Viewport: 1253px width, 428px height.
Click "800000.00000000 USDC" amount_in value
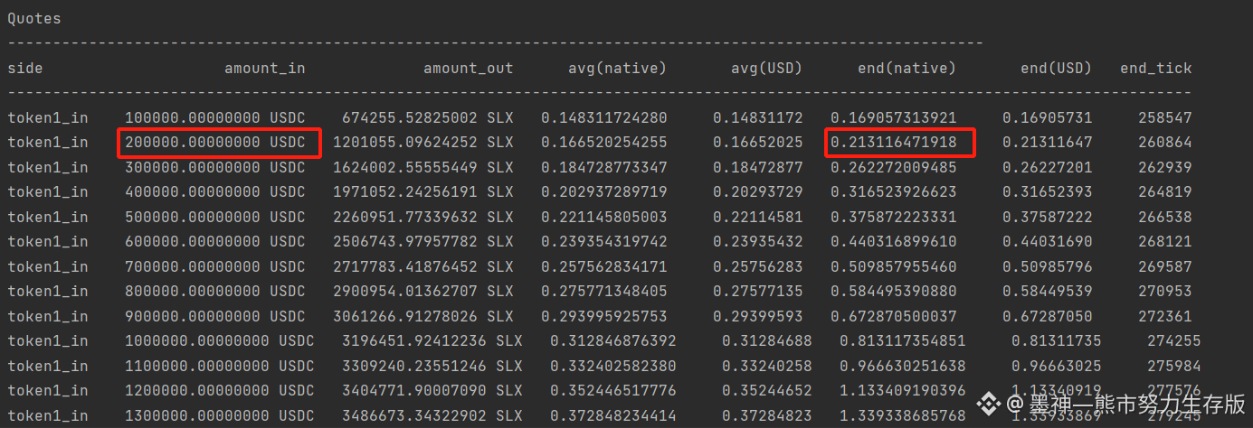[x=215, y=292]
